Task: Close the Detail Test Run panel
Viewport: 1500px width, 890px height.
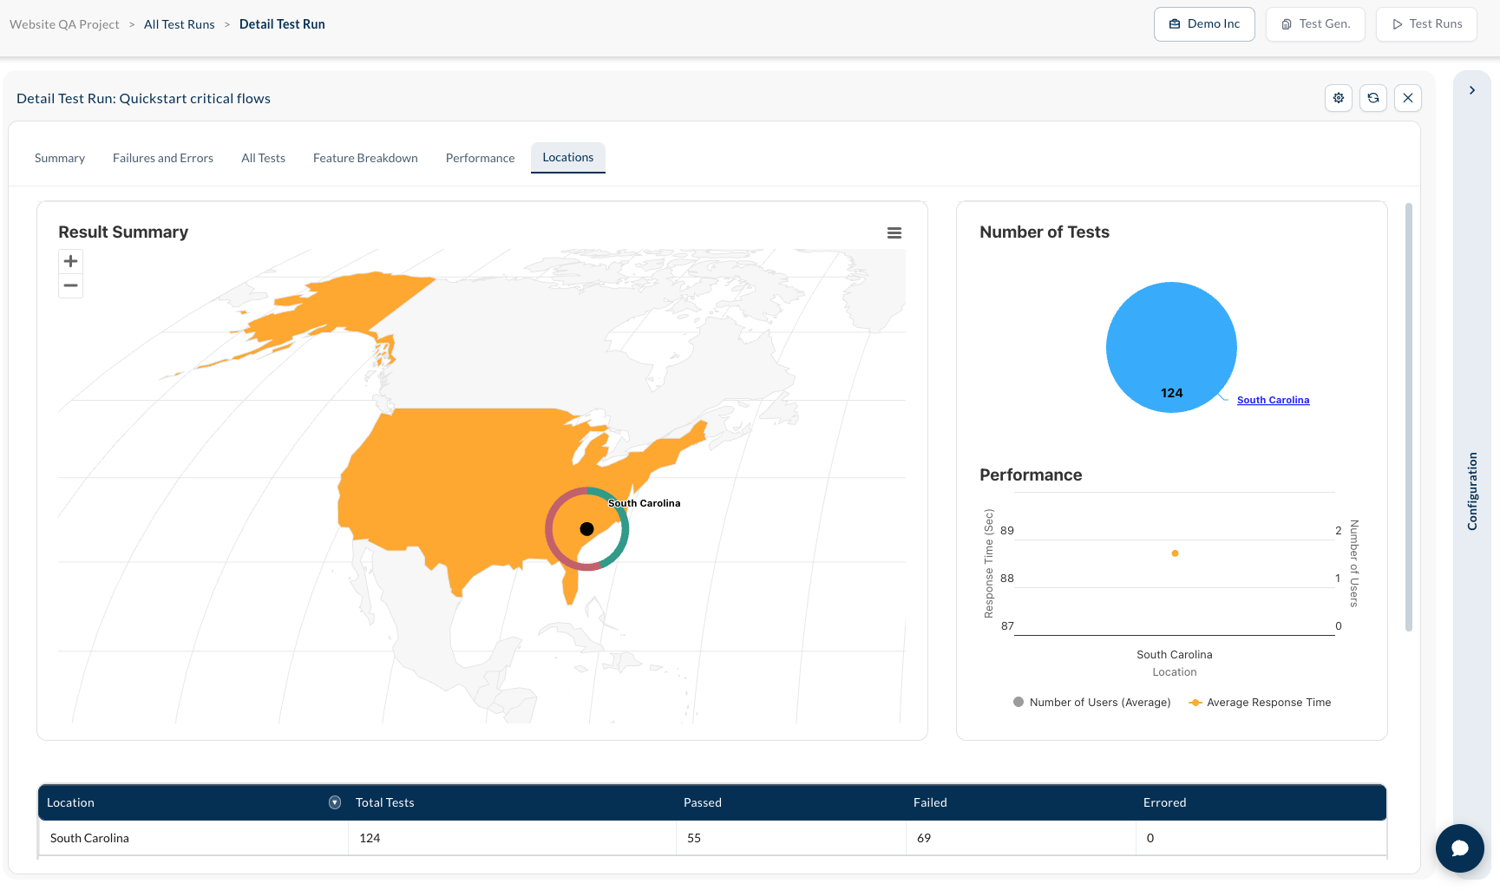Action: coord(1408,98)
